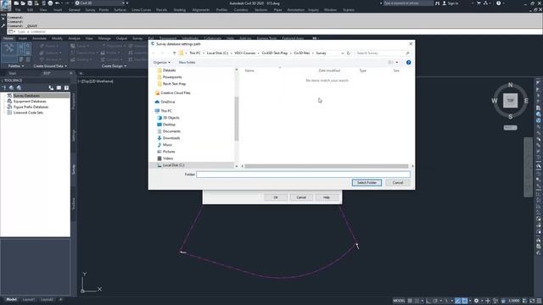Viewport: 543px width, 305px height.
Task: Click Cancel in the folder dialog
Action: tap(398, 183)
